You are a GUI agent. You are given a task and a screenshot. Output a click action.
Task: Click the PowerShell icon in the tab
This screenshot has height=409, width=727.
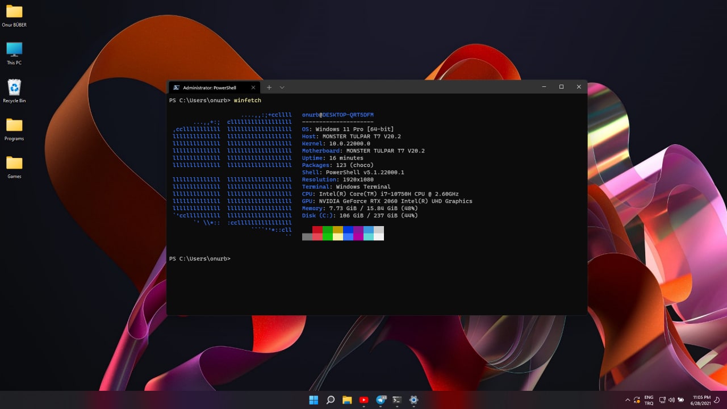(177, 87)
